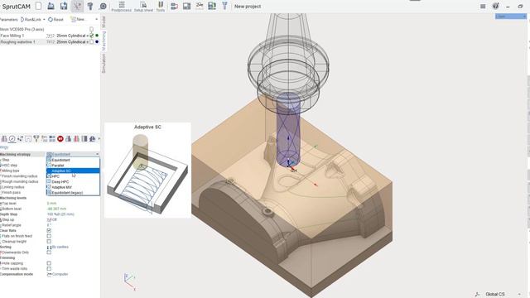
Task: Open the strategy parameters gauge icon tab
Action: click(x=12, y=138)
